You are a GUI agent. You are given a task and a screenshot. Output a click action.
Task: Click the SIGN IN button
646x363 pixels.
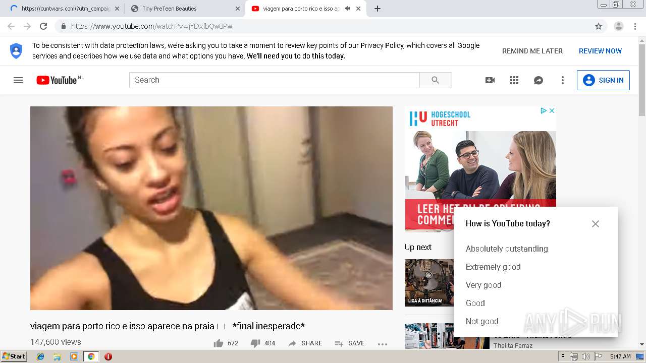[x=603, y=80]
